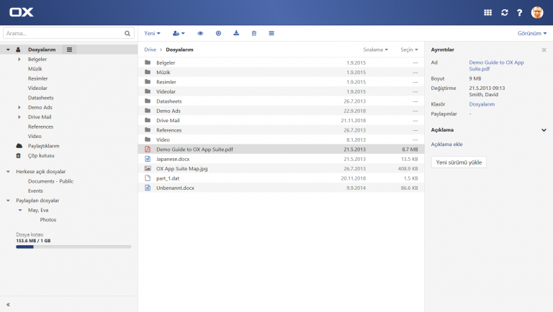The height and width of the screenshot is (312, 553).
Task: Close the Ayrıntılar details panel
Action: click(544, 50)
